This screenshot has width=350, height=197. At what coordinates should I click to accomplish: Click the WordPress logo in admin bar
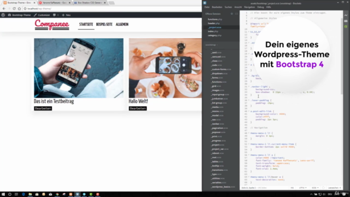pyautogui.click(x=3, y=15)
